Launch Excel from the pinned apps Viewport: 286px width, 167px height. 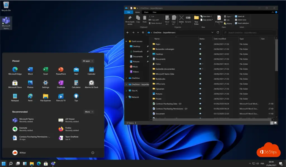click(46, 71)
